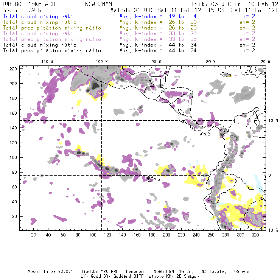Click the "10 N" latitude label
Image resolution: width=280 pixels, height=280 pixels.
tap(273, 121)
